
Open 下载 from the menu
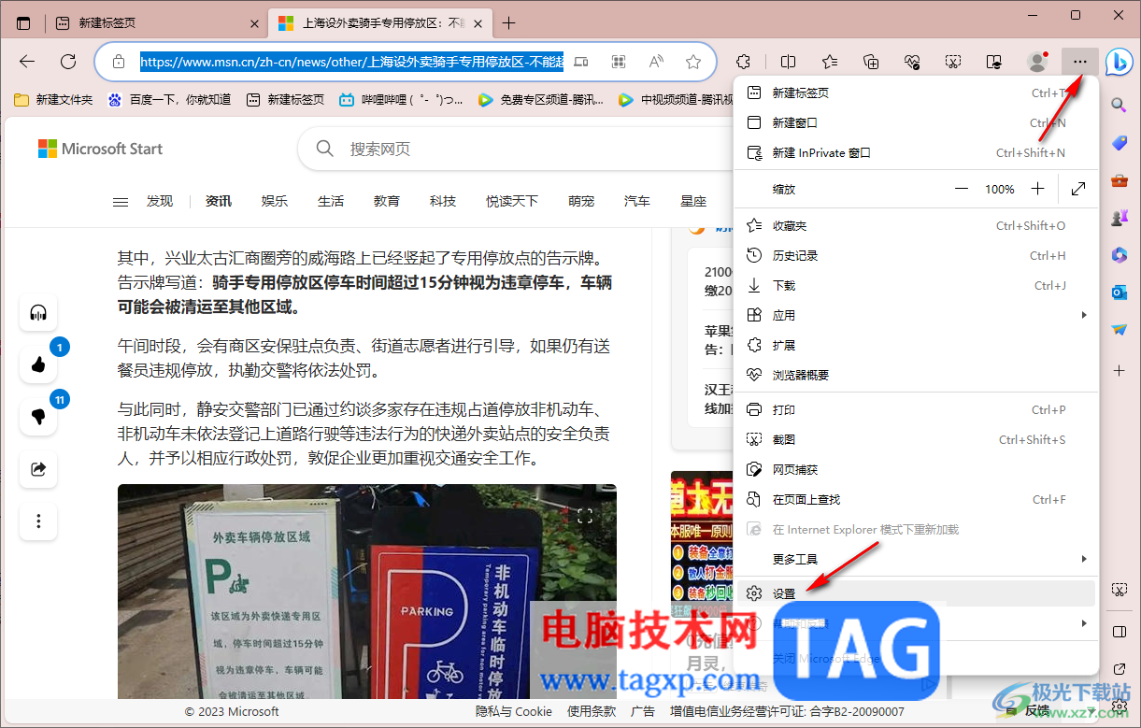point(917,285)
